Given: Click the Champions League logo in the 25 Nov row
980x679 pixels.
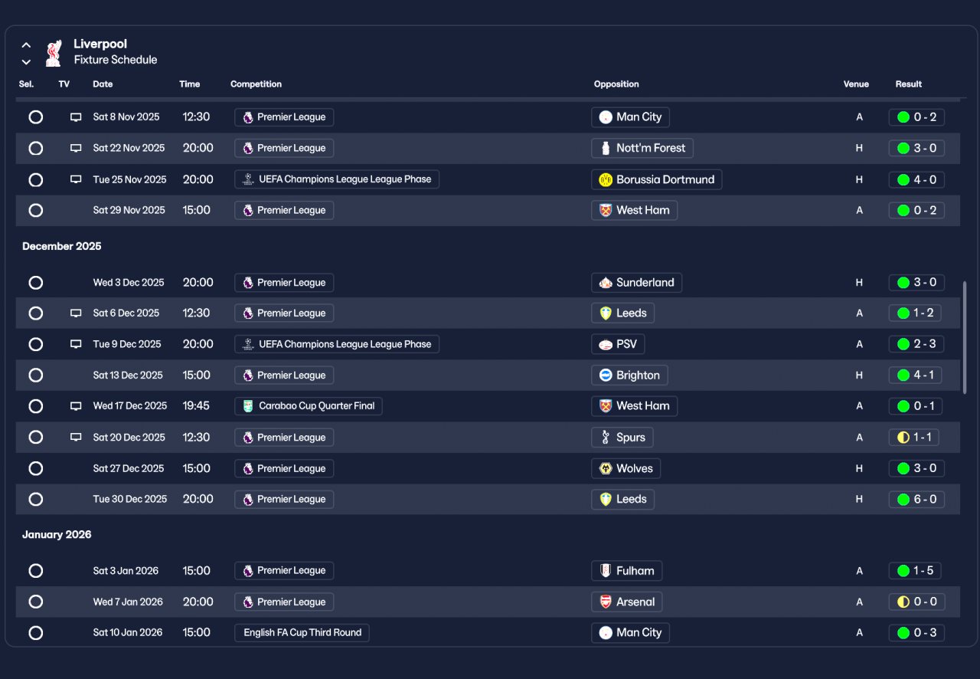Looking at the screenshot, I should 247,179.
